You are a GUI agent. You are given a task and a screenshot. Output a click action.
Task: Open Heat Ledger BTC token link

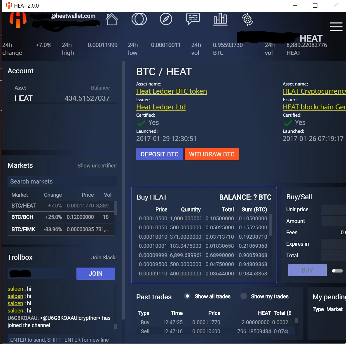pos(172,91)
